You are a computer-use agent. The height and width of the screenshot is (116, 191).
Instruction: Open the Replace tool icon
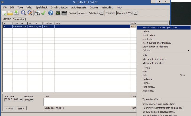click(x=30, y=13)
